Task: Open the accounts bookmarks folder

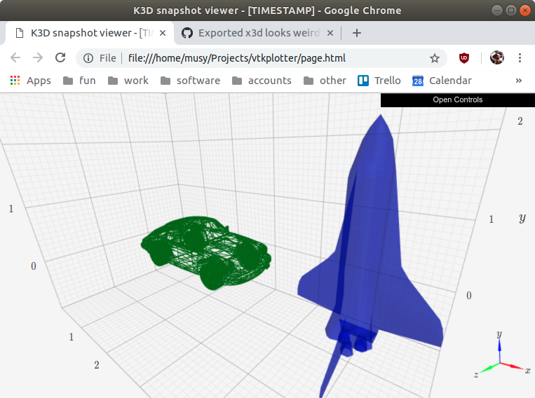Action: 262,81
